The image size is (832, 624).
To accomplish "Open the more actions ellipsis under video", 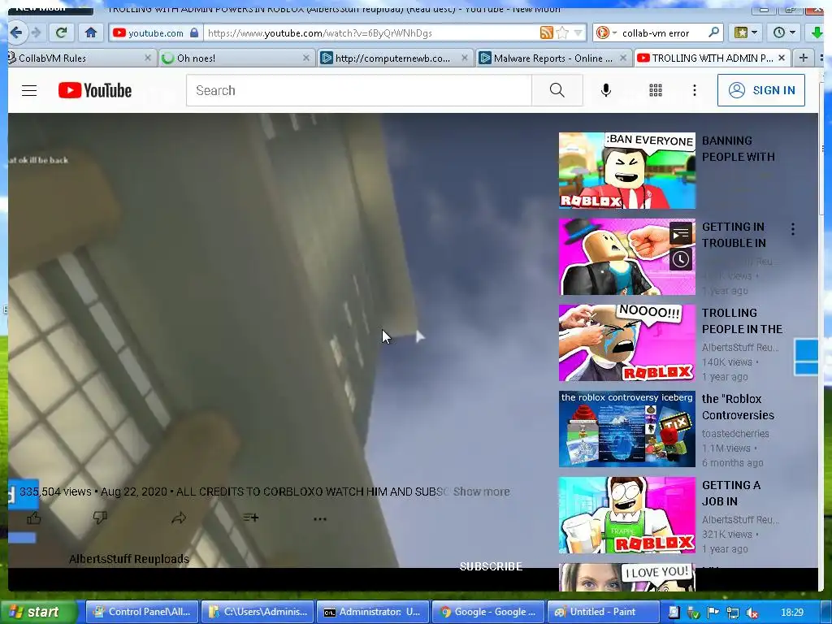I will (320, 519).
